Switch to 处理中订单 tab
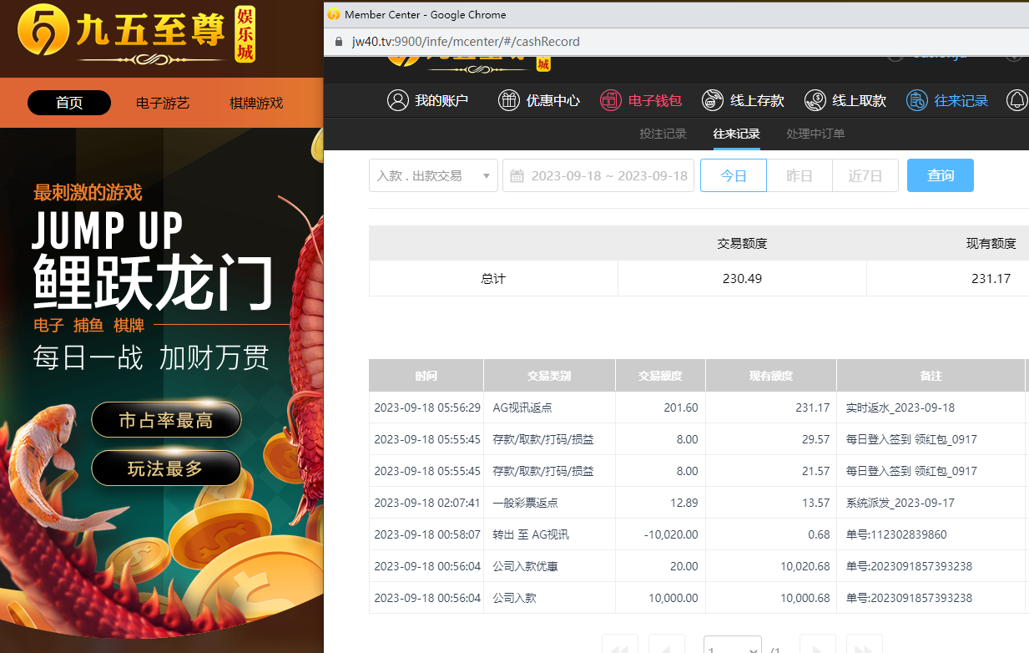 coord(815,134)
